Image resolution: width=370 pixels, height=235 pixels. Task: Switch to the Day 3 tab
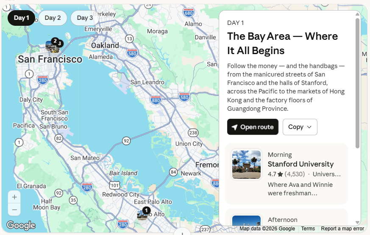[85, 18]
